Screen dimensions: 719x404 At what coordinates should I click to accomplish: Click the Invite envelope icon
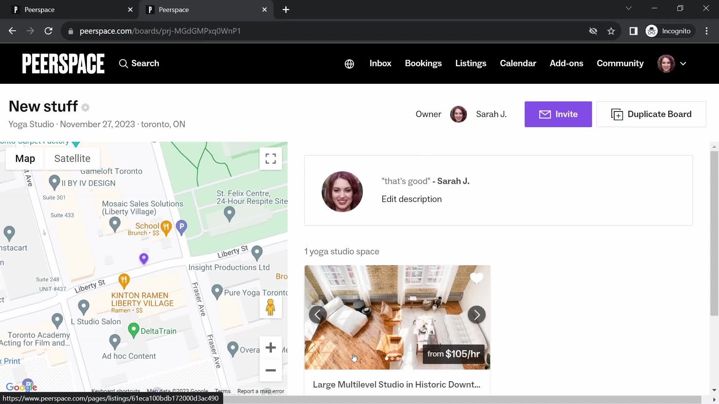(543, 114)
